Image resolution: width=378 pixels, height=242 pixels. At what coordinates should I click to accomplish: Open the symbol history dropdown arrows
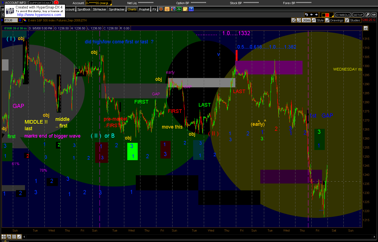20,20
